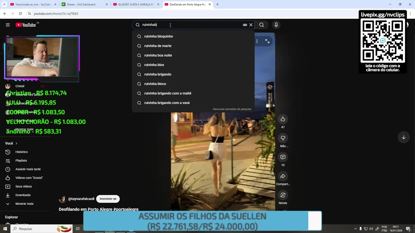Open the notification center icon
Image resolution: width=415 pixels, height=233 pixels.
(408, 229)
